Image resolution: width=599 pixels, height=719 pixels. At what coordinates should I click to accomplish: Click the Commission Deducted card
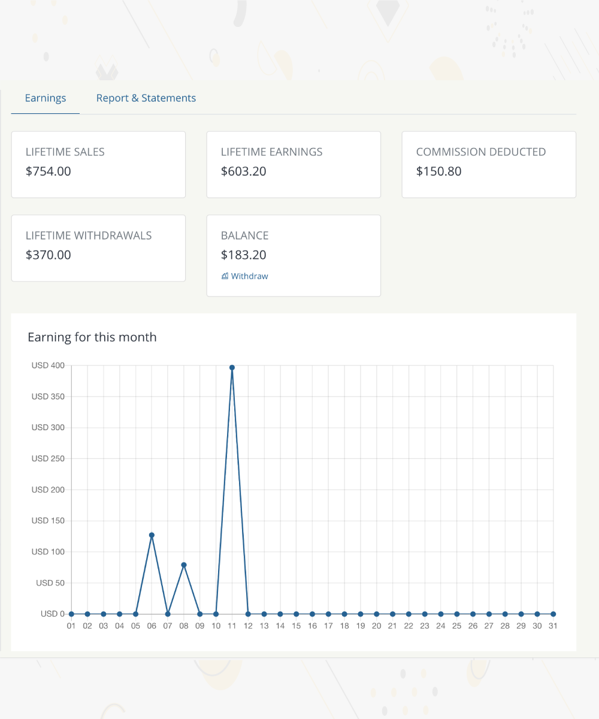click(x=489, y=164)
